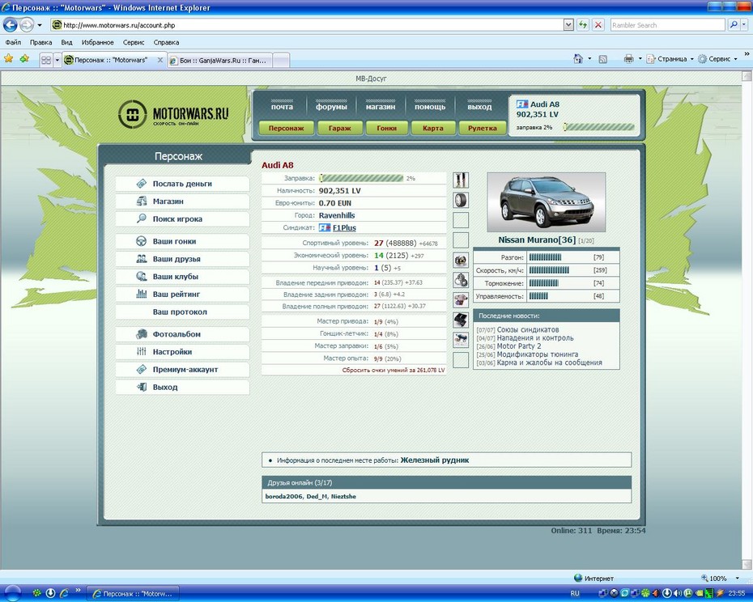753x602 pixels.
Task: Click the Windows Start orb
Action: pyautogui.click(x=11, y=593)
